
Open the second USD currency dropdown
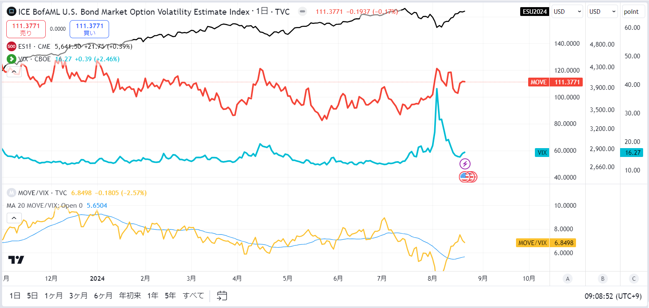(x=602, y=12)
